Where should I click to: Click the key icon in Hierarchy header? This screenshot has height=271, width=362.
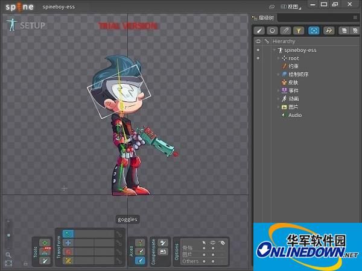267,41
